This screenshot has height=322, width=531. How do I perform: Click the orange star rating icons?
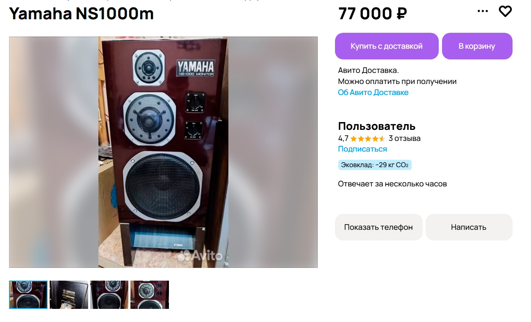point(367,138)
